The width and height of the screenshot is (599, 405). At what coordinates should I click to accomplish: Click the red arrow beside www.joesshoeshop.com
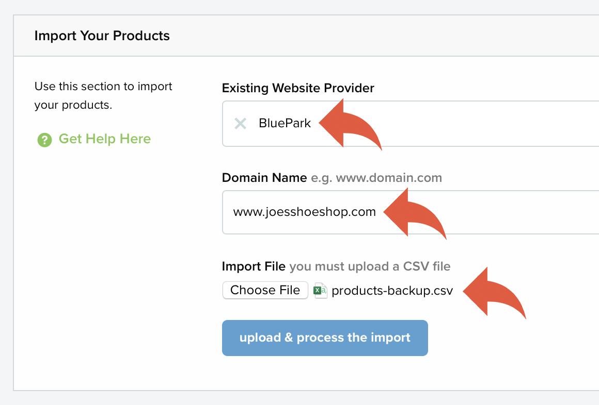[x=415, y=213]
